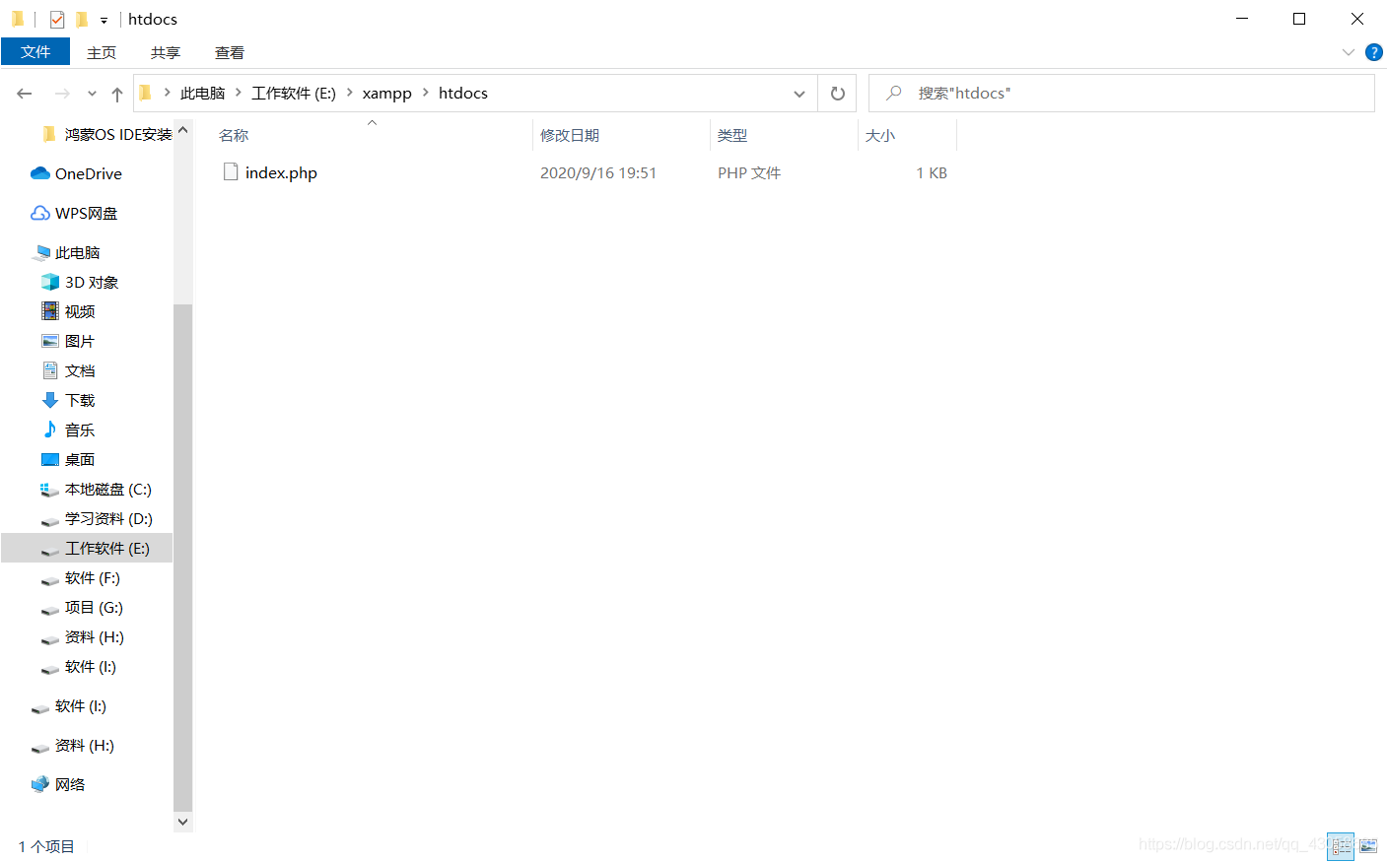This screenshot has width=1388, height=862.
Task: Click the search htdocs input field
Action: 1122,93
